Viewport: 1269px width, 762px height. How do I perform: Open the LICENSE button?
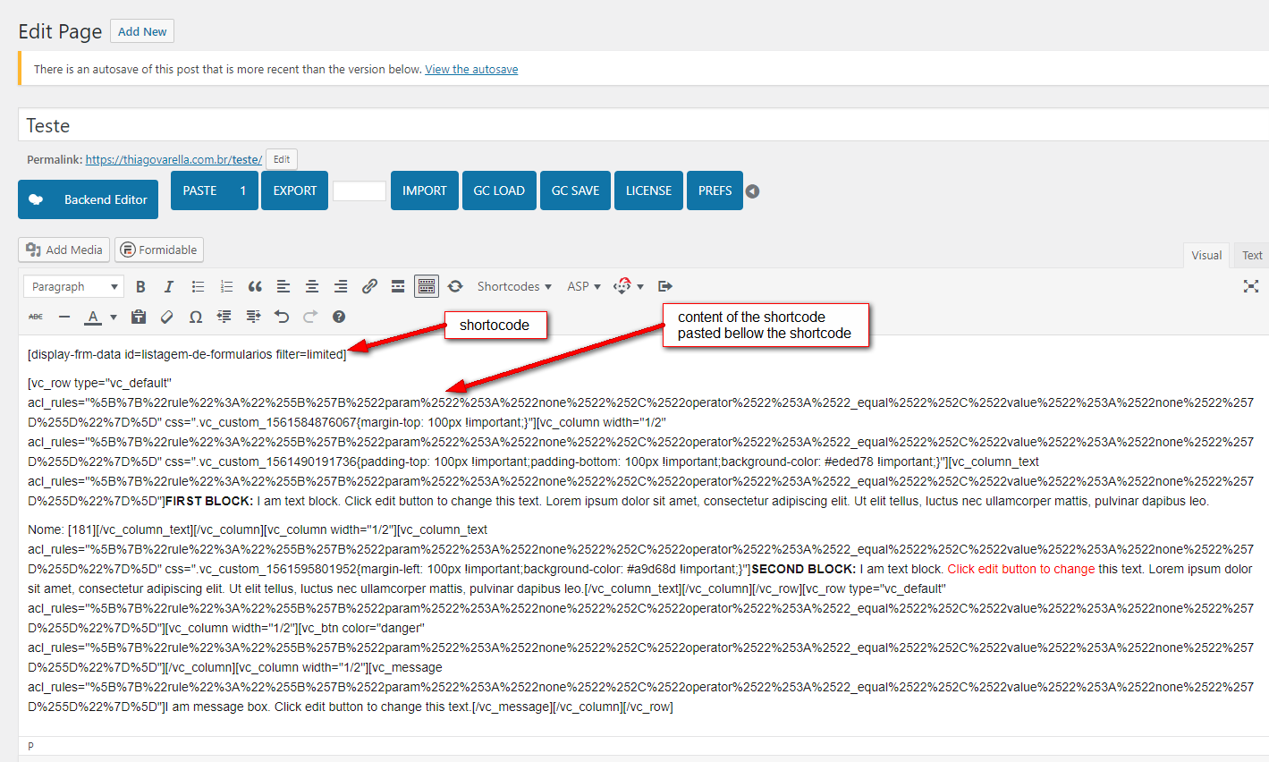click(648, 190)
